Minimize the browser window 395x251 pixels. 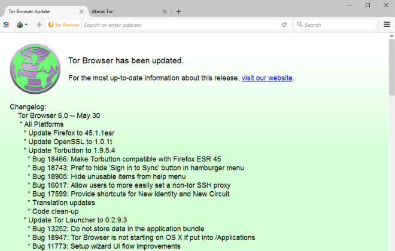click(x=350, y=5)
